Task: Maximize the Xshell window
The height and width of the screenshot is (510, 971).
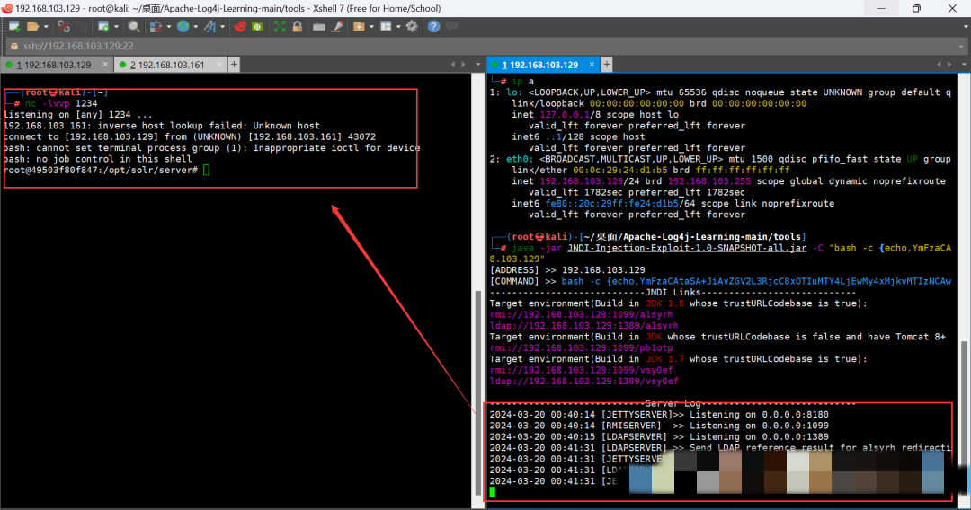Action: click(916, 9)
